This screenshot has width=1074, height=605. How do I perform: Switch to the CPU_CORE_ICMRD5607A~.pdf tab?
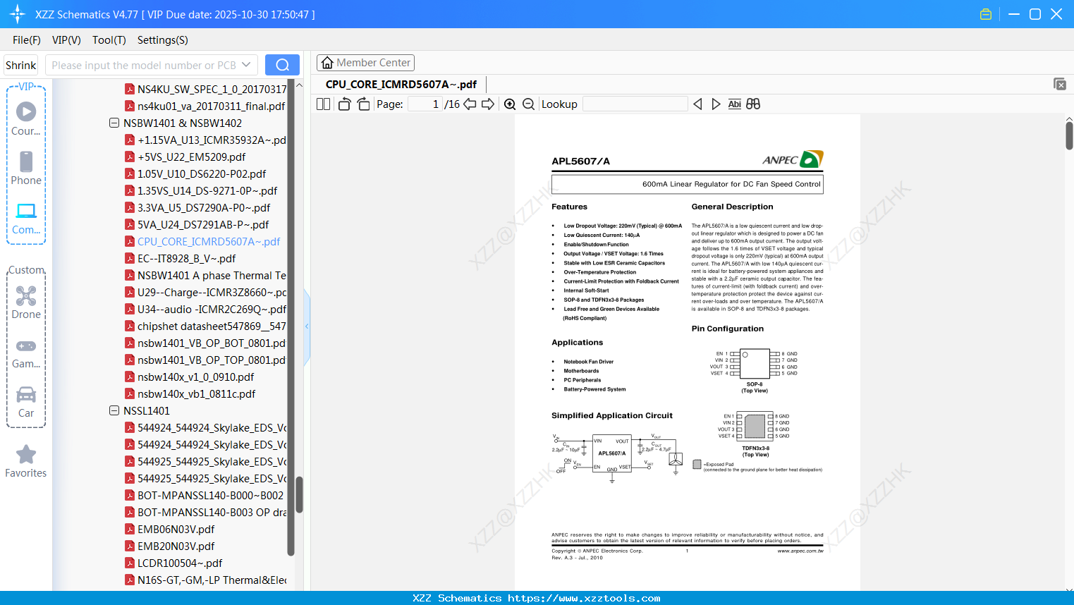coord(401,85)
